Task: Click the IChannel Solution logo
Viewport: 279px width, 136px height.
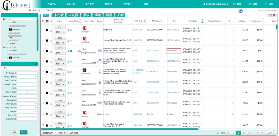Action: [x=15, y=5]
